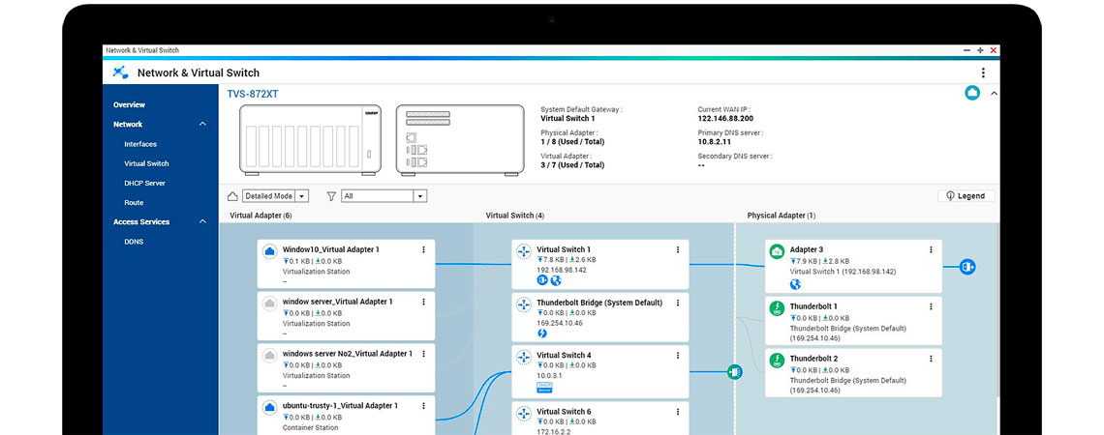Click the Thunderbolt Bridge switch icon
The width and height of the screenshot is (1104, 435).
click(x=523, y=304)
